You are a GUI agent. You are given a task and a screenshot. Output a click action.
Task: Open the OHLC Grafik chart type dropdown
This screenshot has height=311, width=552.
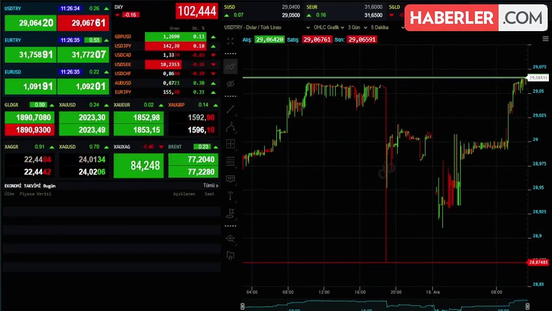point(329,28)
